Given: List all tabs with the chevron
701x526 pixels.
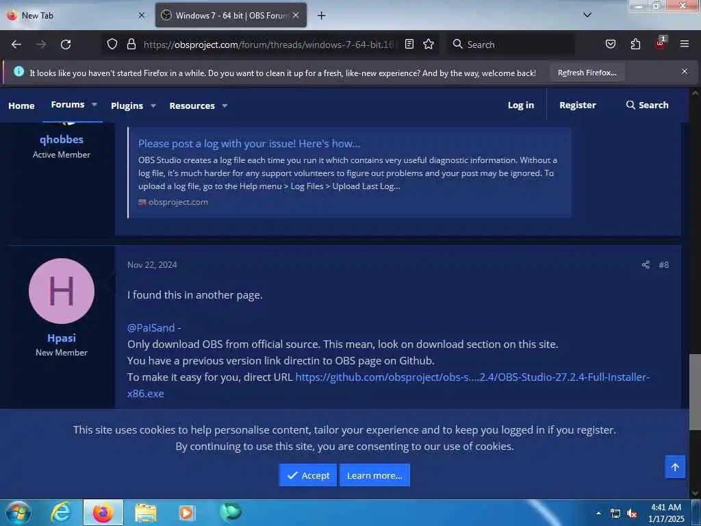Looking at the screenshot, I should click(587, 15).
